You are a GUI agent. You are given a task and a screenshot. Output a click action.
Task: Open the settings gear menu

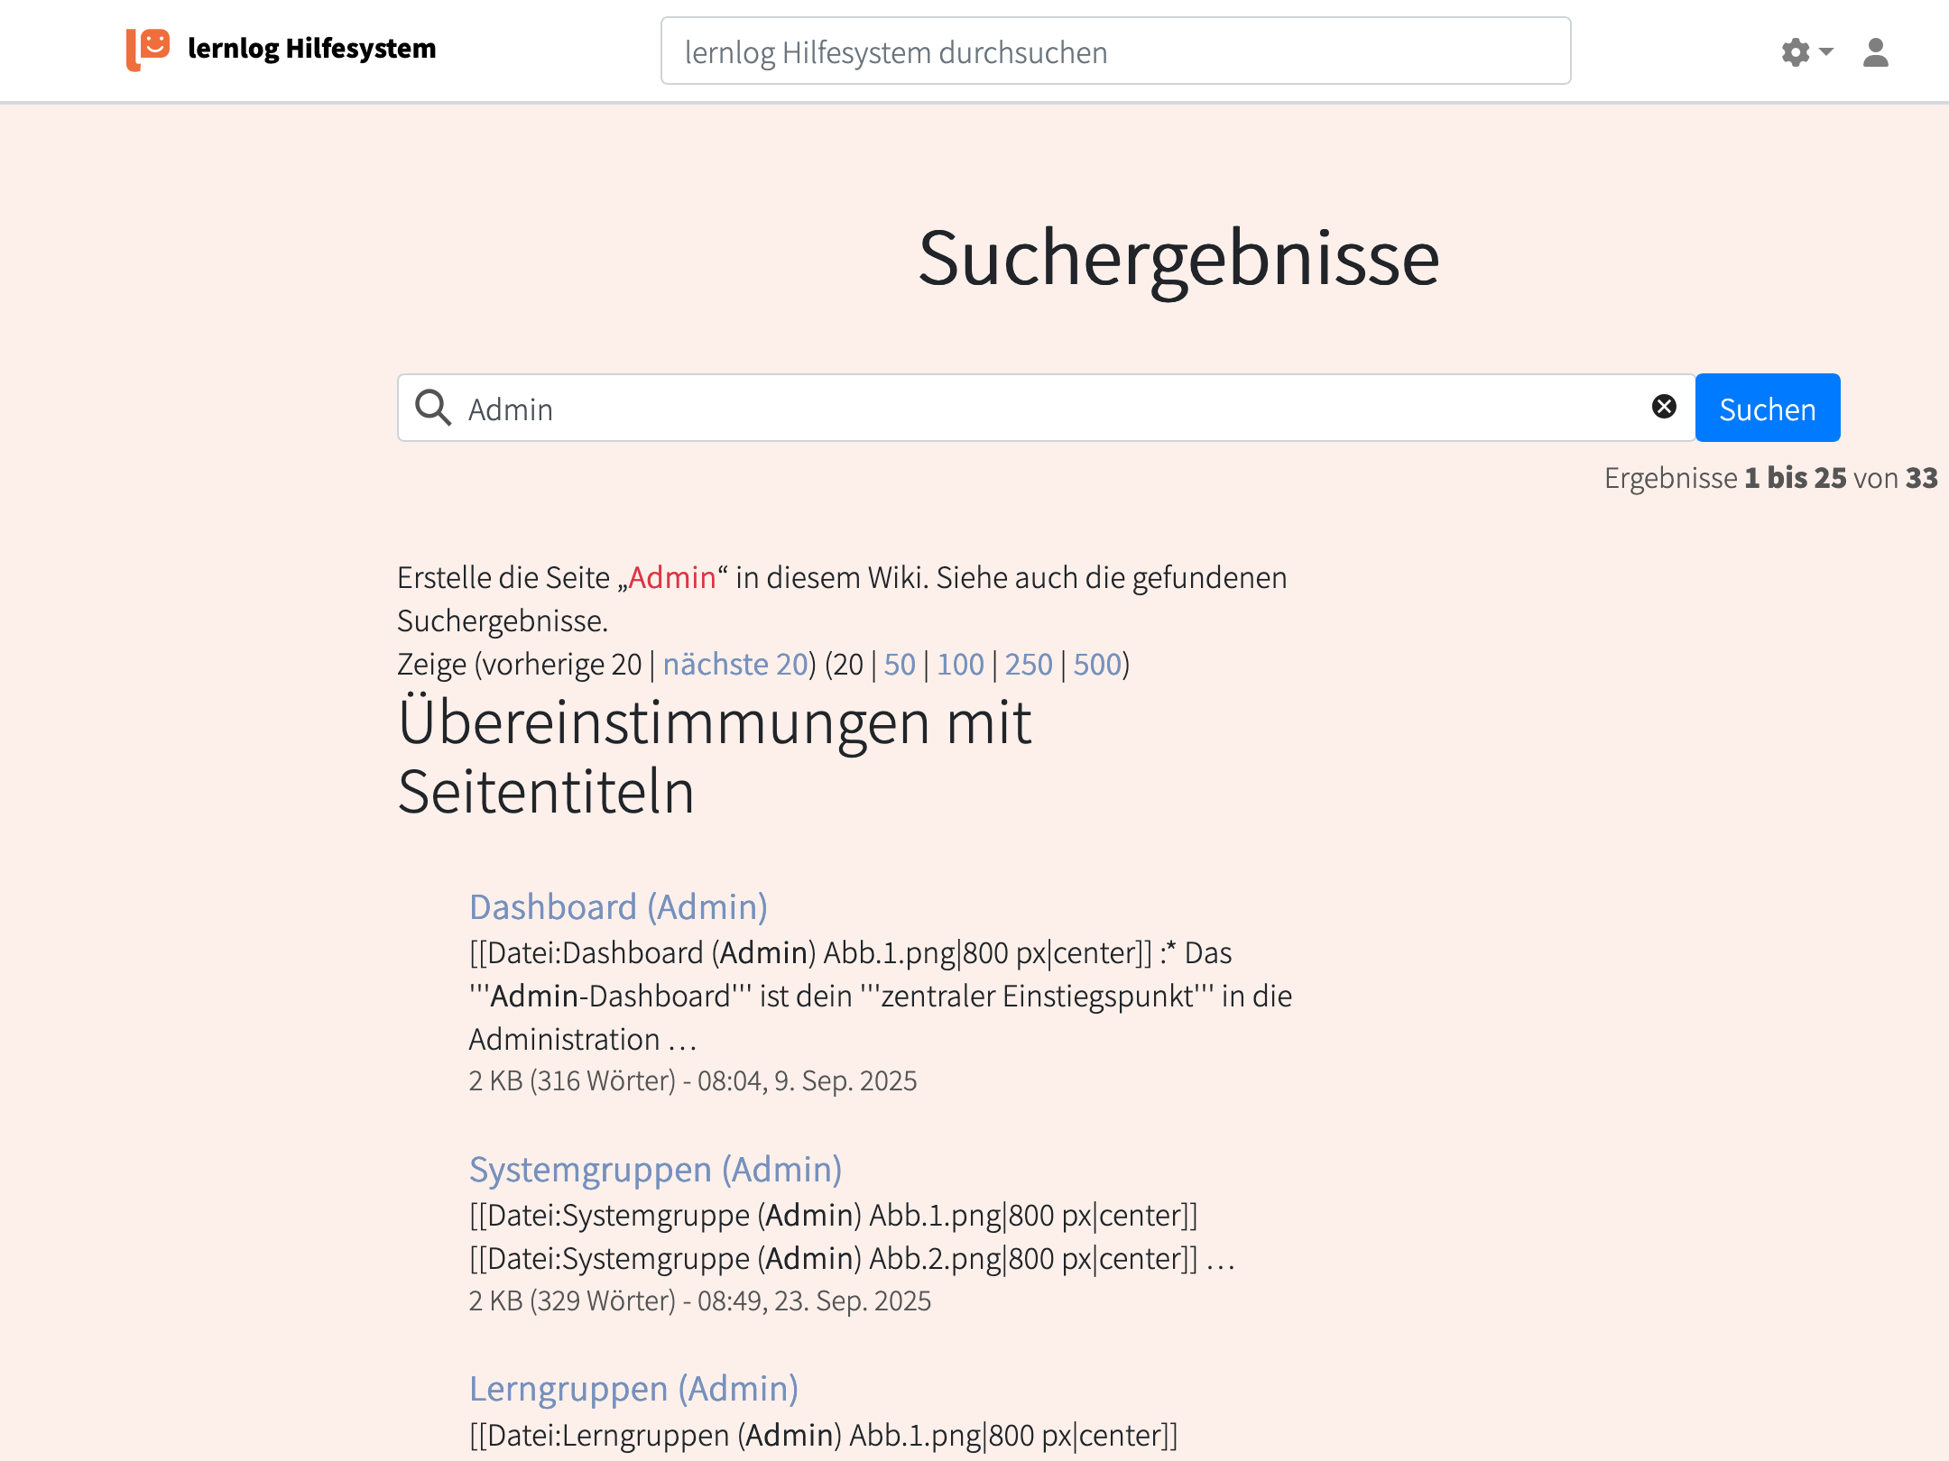pyautogui.click(x=1796, y=52)
